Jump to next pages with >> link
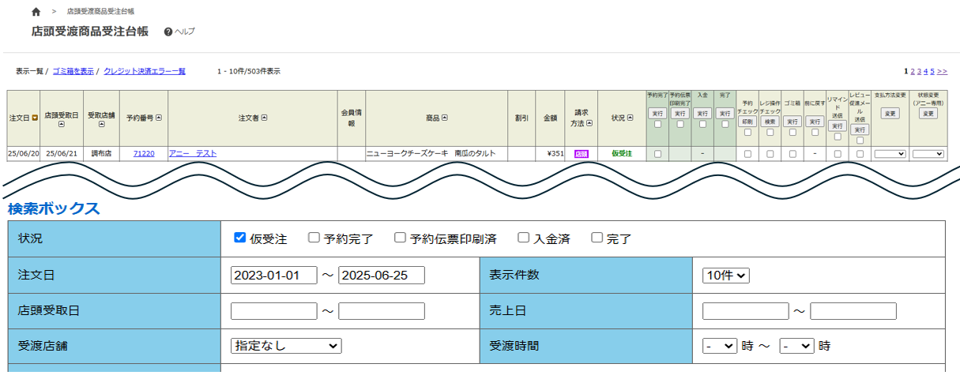Screen dimensions: 960x379 (942, 71)
